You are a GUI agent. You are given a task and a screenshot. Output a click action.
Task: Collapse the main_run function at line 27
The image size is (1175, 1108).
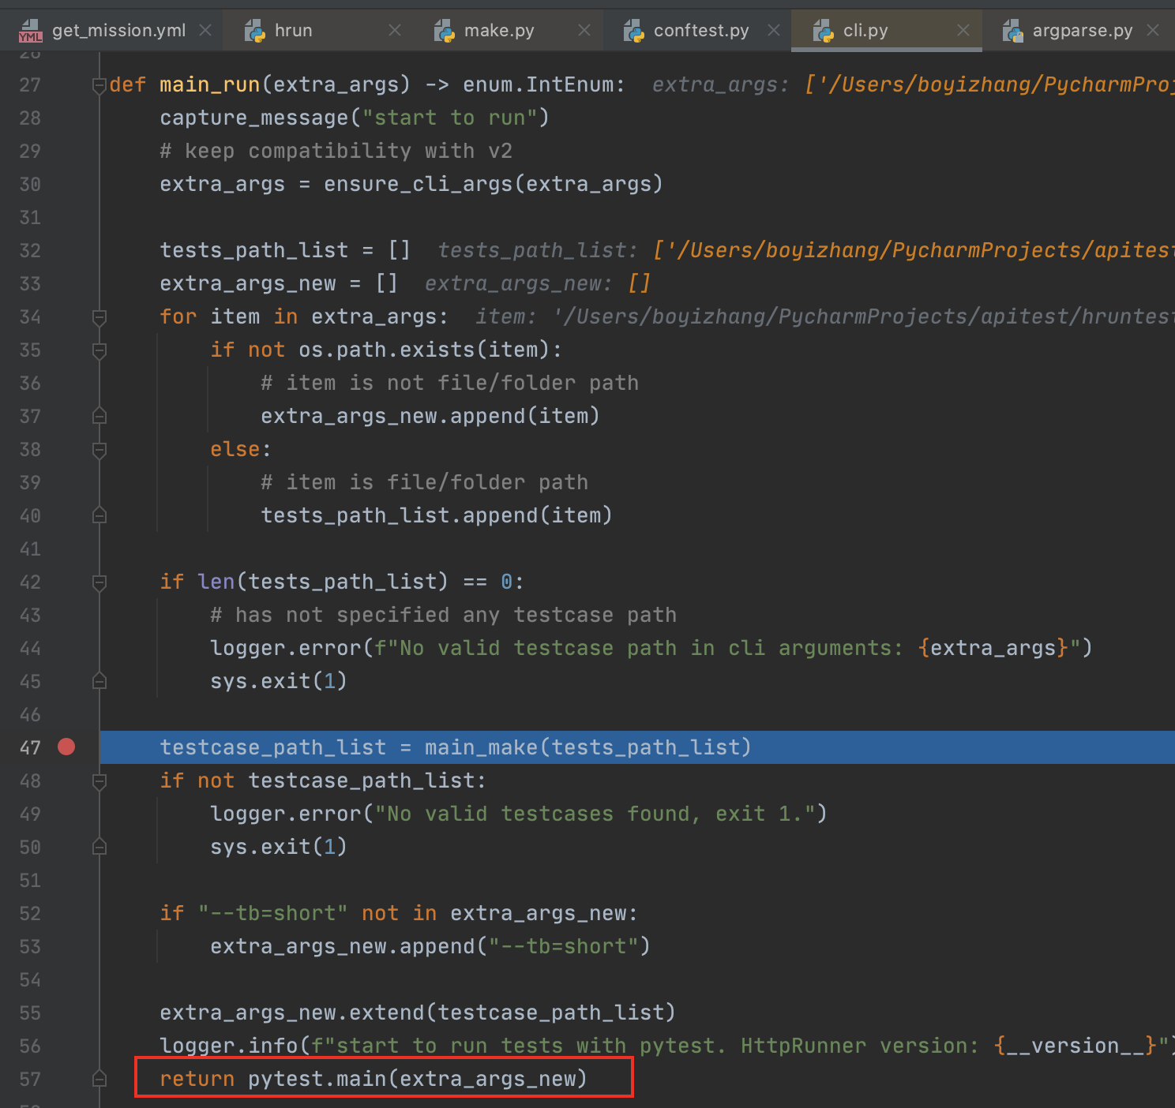(99, 85)
